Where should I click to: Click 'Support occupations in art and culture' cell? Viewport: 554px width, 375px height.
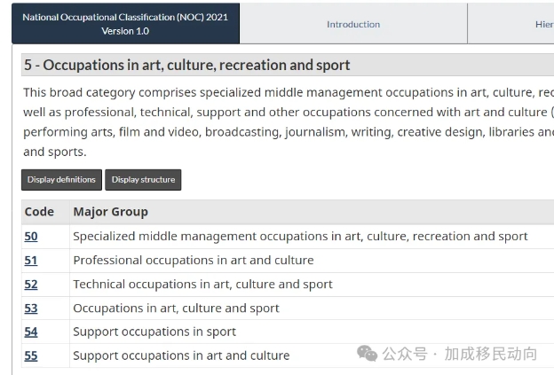312,355
